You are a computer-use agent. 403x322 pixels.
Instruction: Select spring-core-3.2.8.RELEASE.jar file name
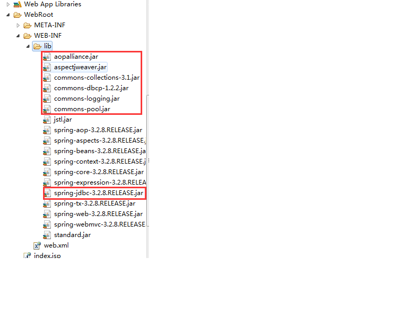pyautogui.click(x=99, y=173)
